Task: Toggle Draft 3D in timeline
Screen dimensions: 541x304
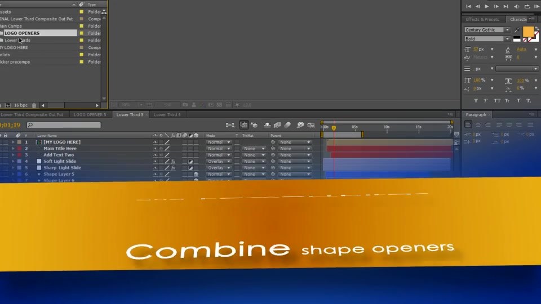Action: (x=254, y=125)
